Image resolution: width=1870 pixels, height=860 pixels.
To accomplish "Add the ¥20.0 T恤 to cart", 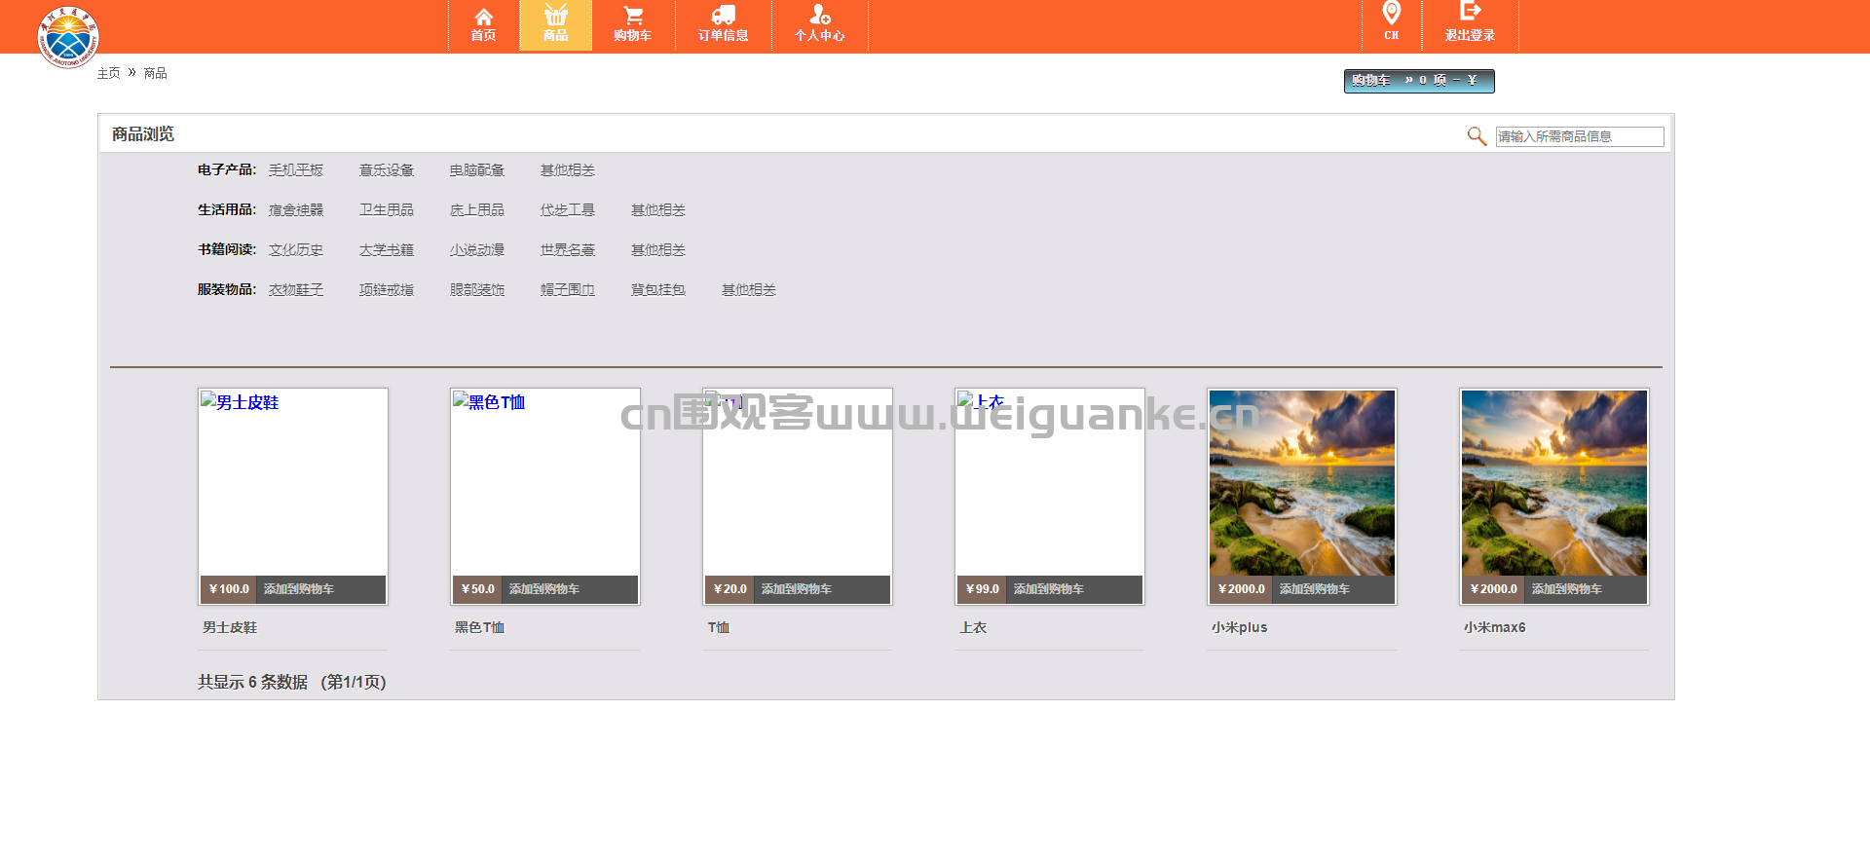I will coord(797,589).
